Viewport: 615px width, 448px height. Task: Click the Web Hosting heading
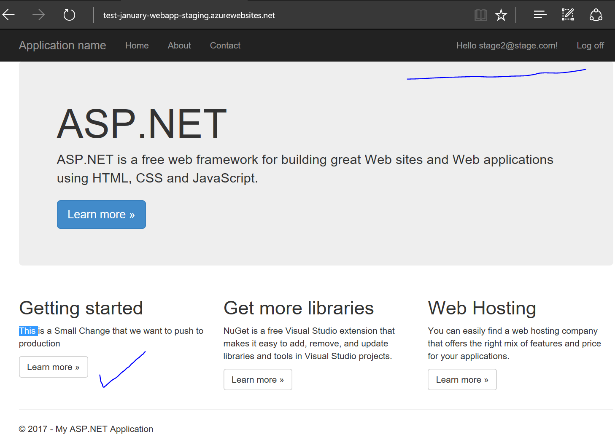tap(482, 308)
